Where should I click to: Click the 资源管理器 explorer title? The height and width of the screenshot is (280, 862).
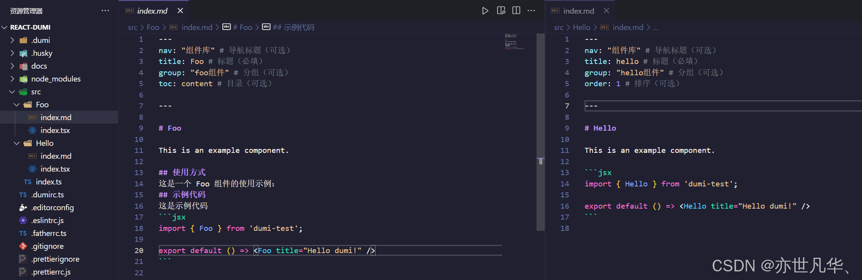click(x=26, y=11)
